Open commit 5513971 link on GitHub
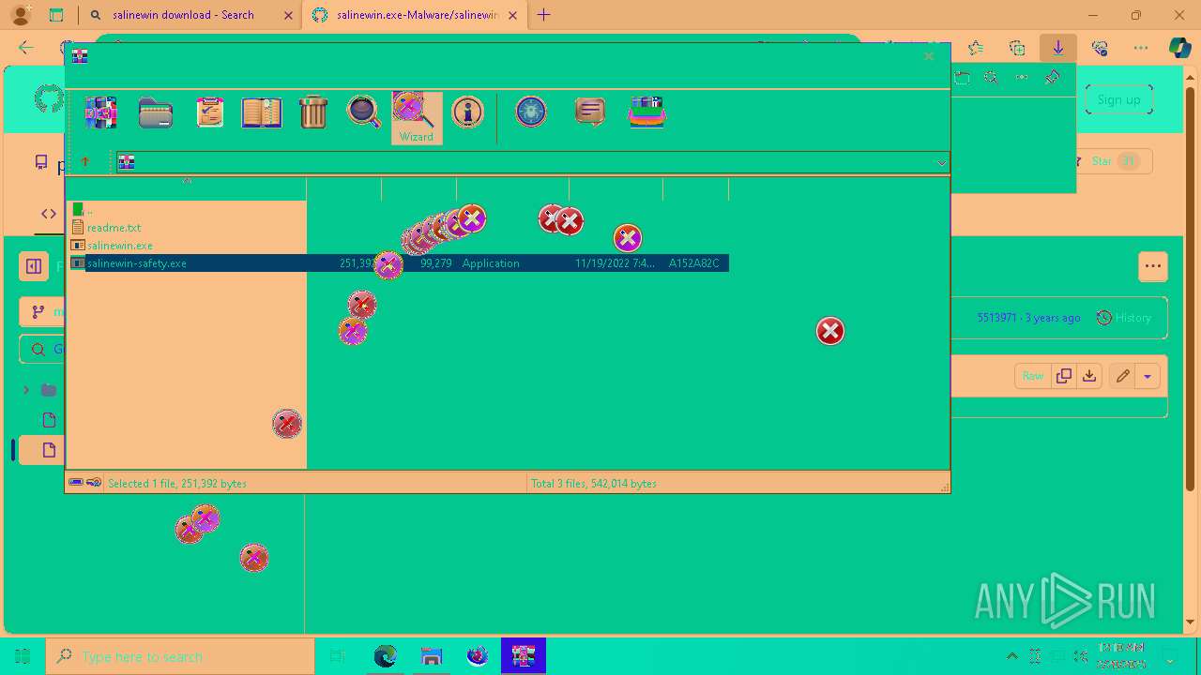This screenshot has height=675, width=1201. 996,318
